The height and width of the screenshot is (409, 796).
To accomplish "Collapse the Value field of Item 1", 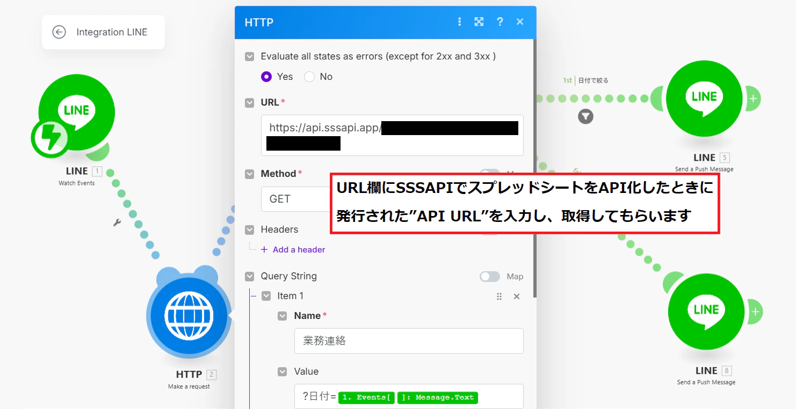I will 283,372.
